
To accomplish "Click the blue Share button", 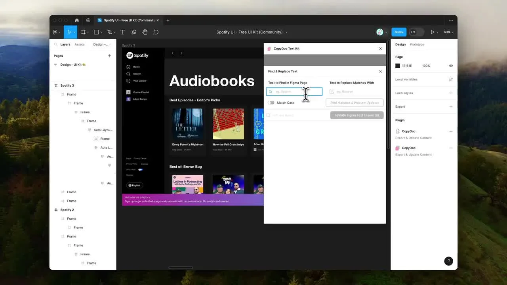I will (x=399, y=32).
